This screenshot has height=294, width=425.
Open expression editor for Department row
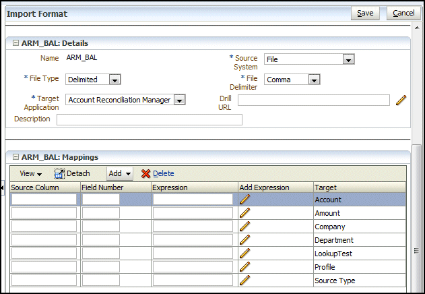(244, 240)
